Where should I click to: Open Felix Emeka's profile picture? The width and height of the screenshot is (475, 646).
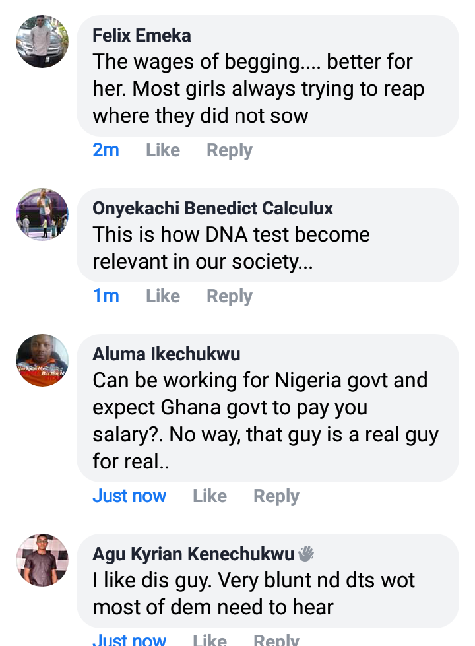pyautogui.click(x=42, y=42)
